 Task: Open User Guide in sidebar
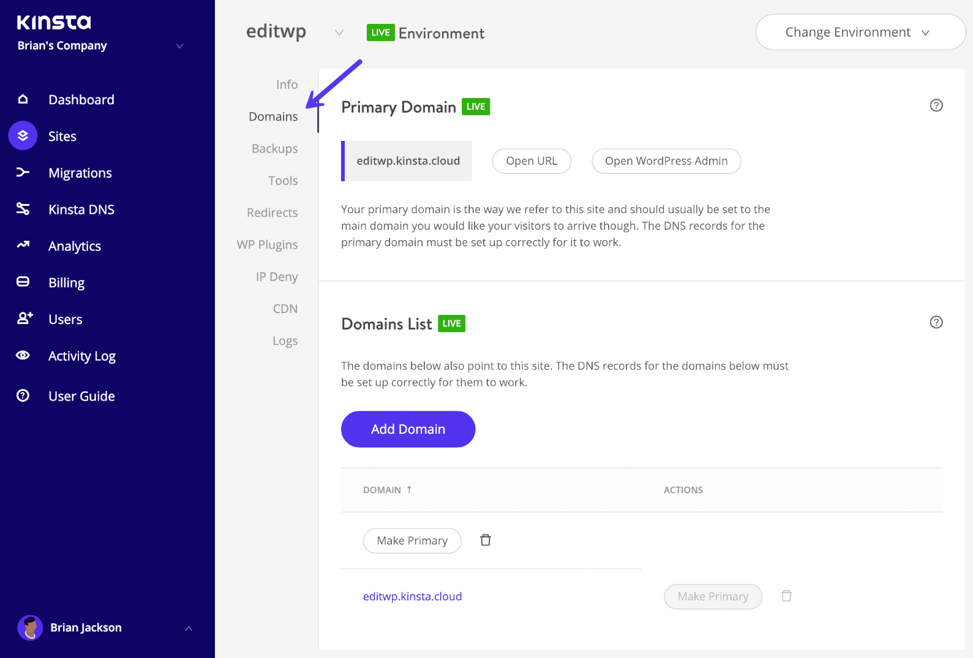[82, 396]
